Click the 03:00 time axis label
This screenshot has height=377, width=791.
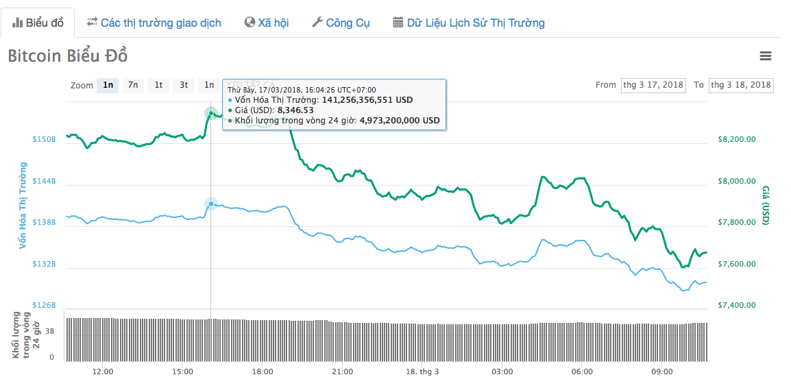[502, 371]
